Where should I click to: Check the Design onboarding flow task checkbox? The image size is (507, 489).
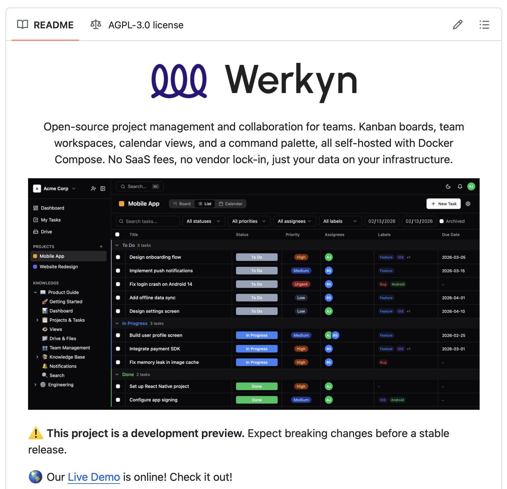click(118, 257)
